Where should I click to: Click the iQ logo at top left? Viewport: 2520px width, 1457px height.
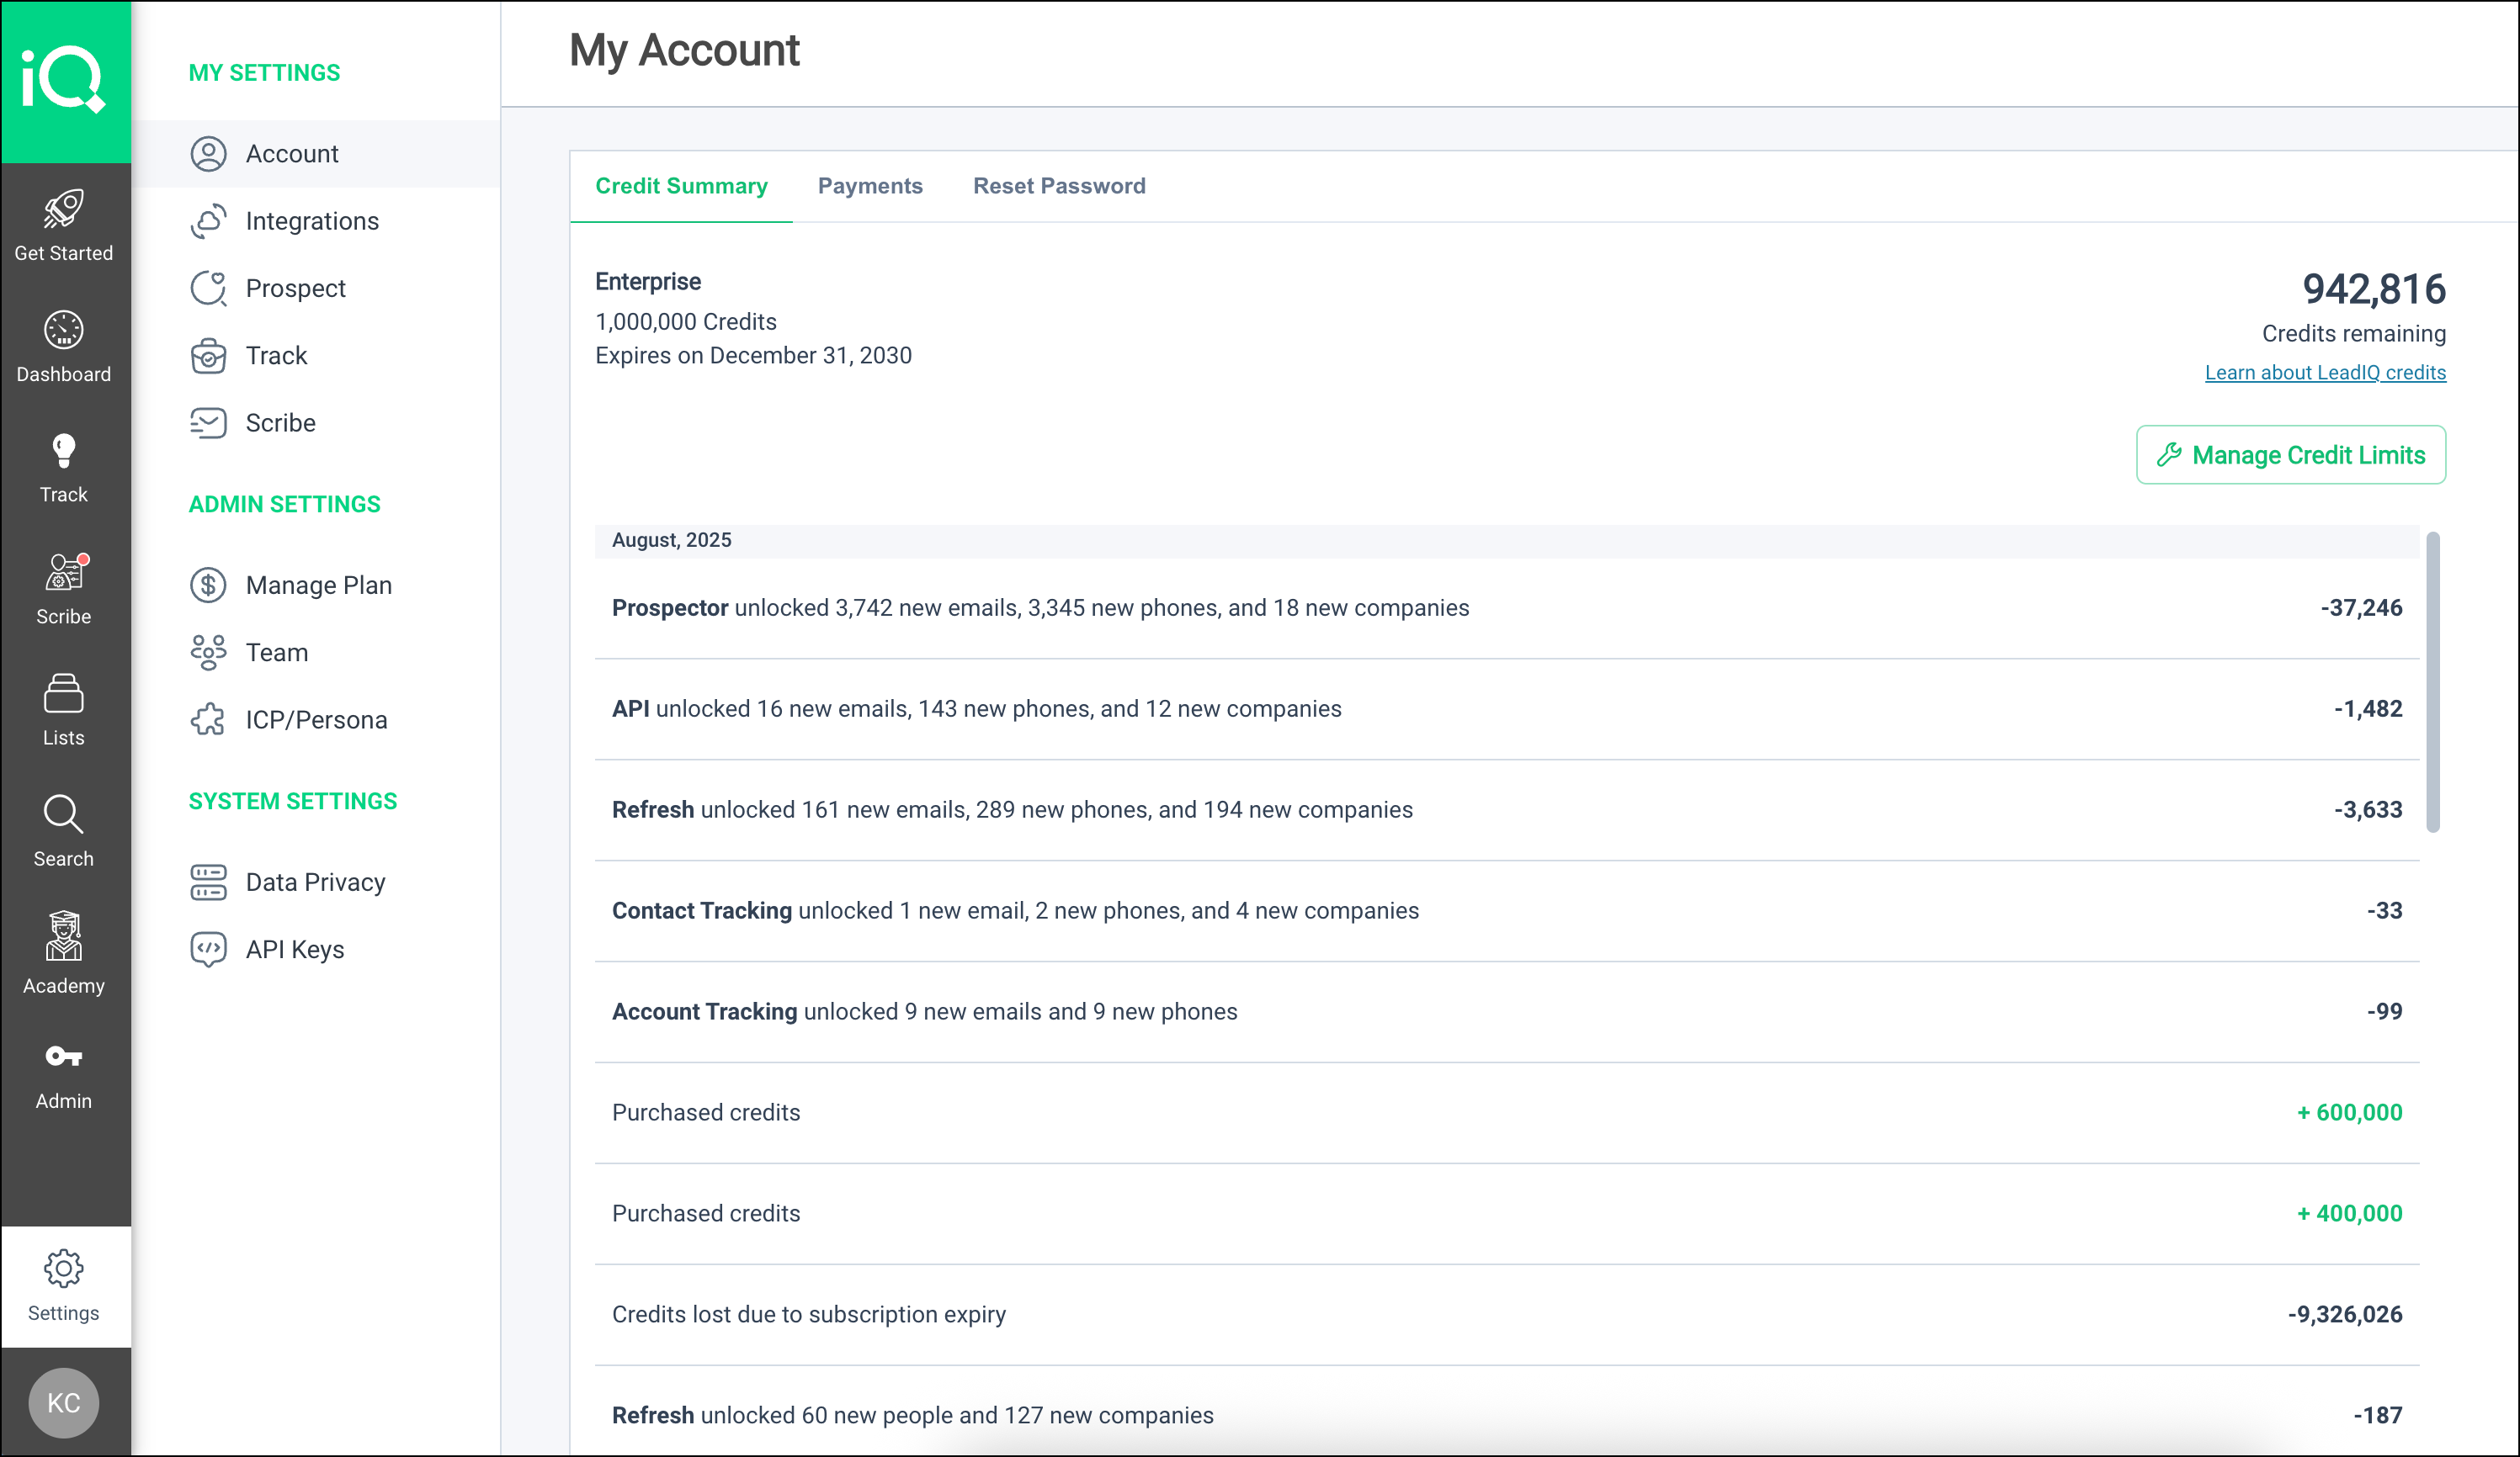[x=64, y=80]
